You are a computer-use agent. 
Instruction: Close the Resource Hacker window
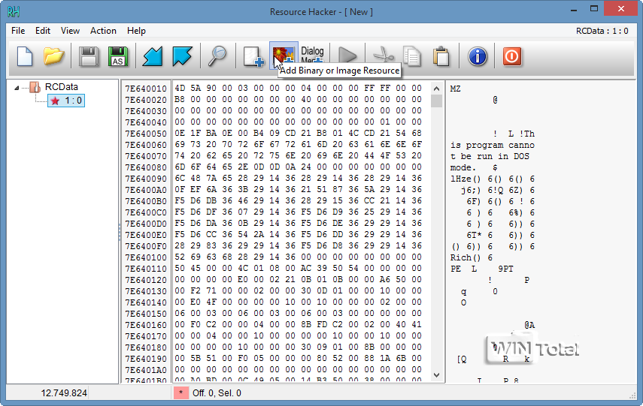(x=621, y=8)
